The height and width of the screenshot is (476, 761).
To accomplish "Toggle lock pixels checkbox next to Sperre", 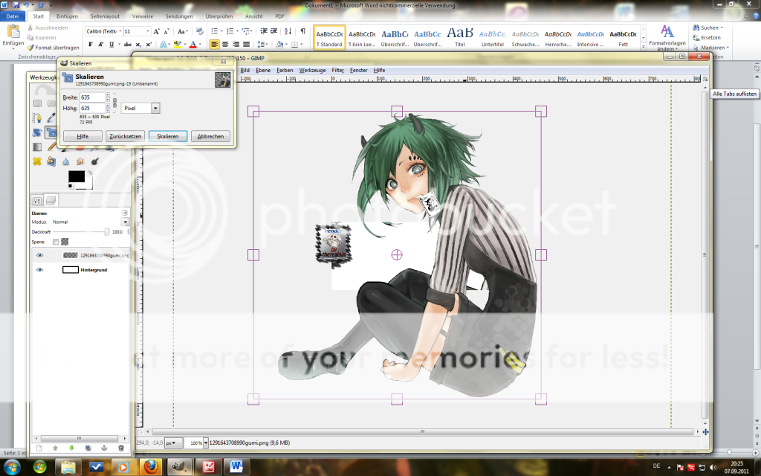I will (56, 242).
